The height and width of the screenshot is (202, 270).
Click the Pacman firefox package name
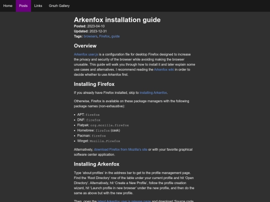point(98,136)
